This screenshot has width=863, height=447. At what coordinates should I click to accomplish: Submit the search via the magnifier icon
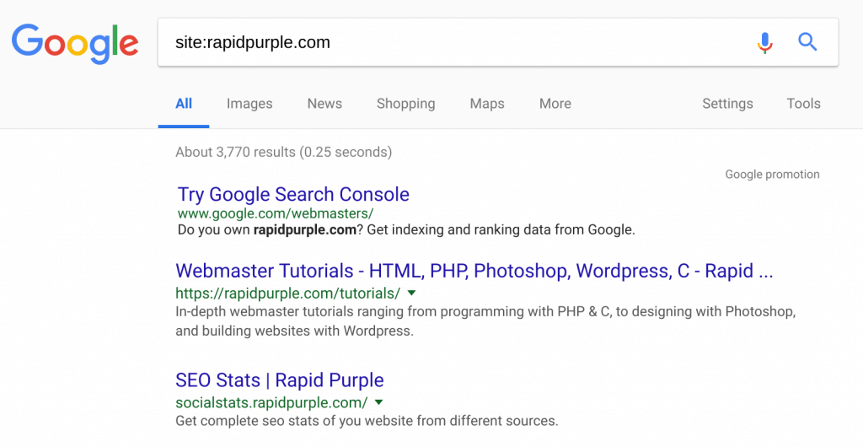[807, 42]
